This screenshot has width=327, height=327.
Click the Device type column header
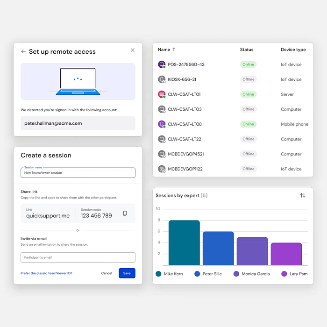pos(293,50)
